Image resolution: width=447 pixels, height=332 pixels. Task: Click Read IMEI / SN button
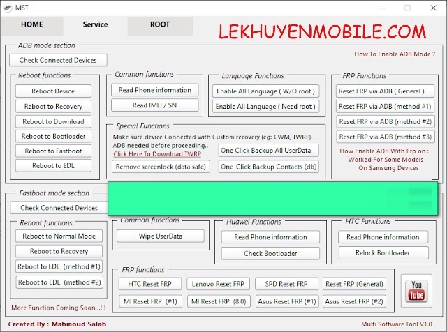[155, 105]
